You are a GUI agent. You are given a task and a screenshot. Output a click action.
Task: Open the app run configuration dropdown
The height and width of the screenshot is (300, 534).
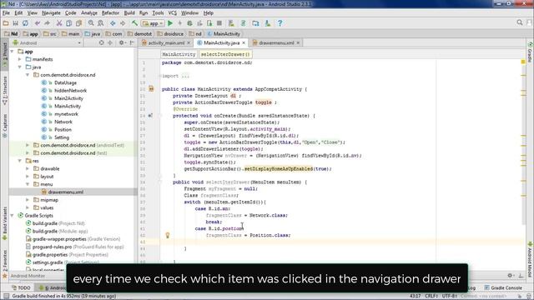click(153, 23)
